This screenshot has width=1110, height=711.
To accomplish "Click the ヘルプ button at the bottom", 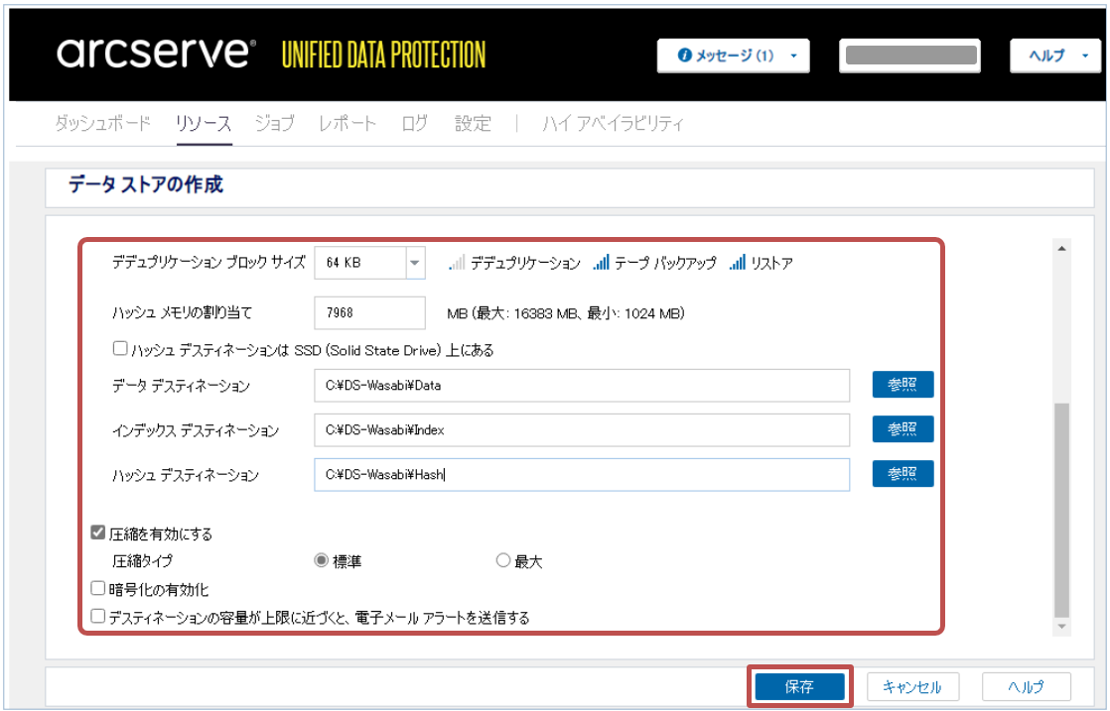I will click(x=1027, y=686).
